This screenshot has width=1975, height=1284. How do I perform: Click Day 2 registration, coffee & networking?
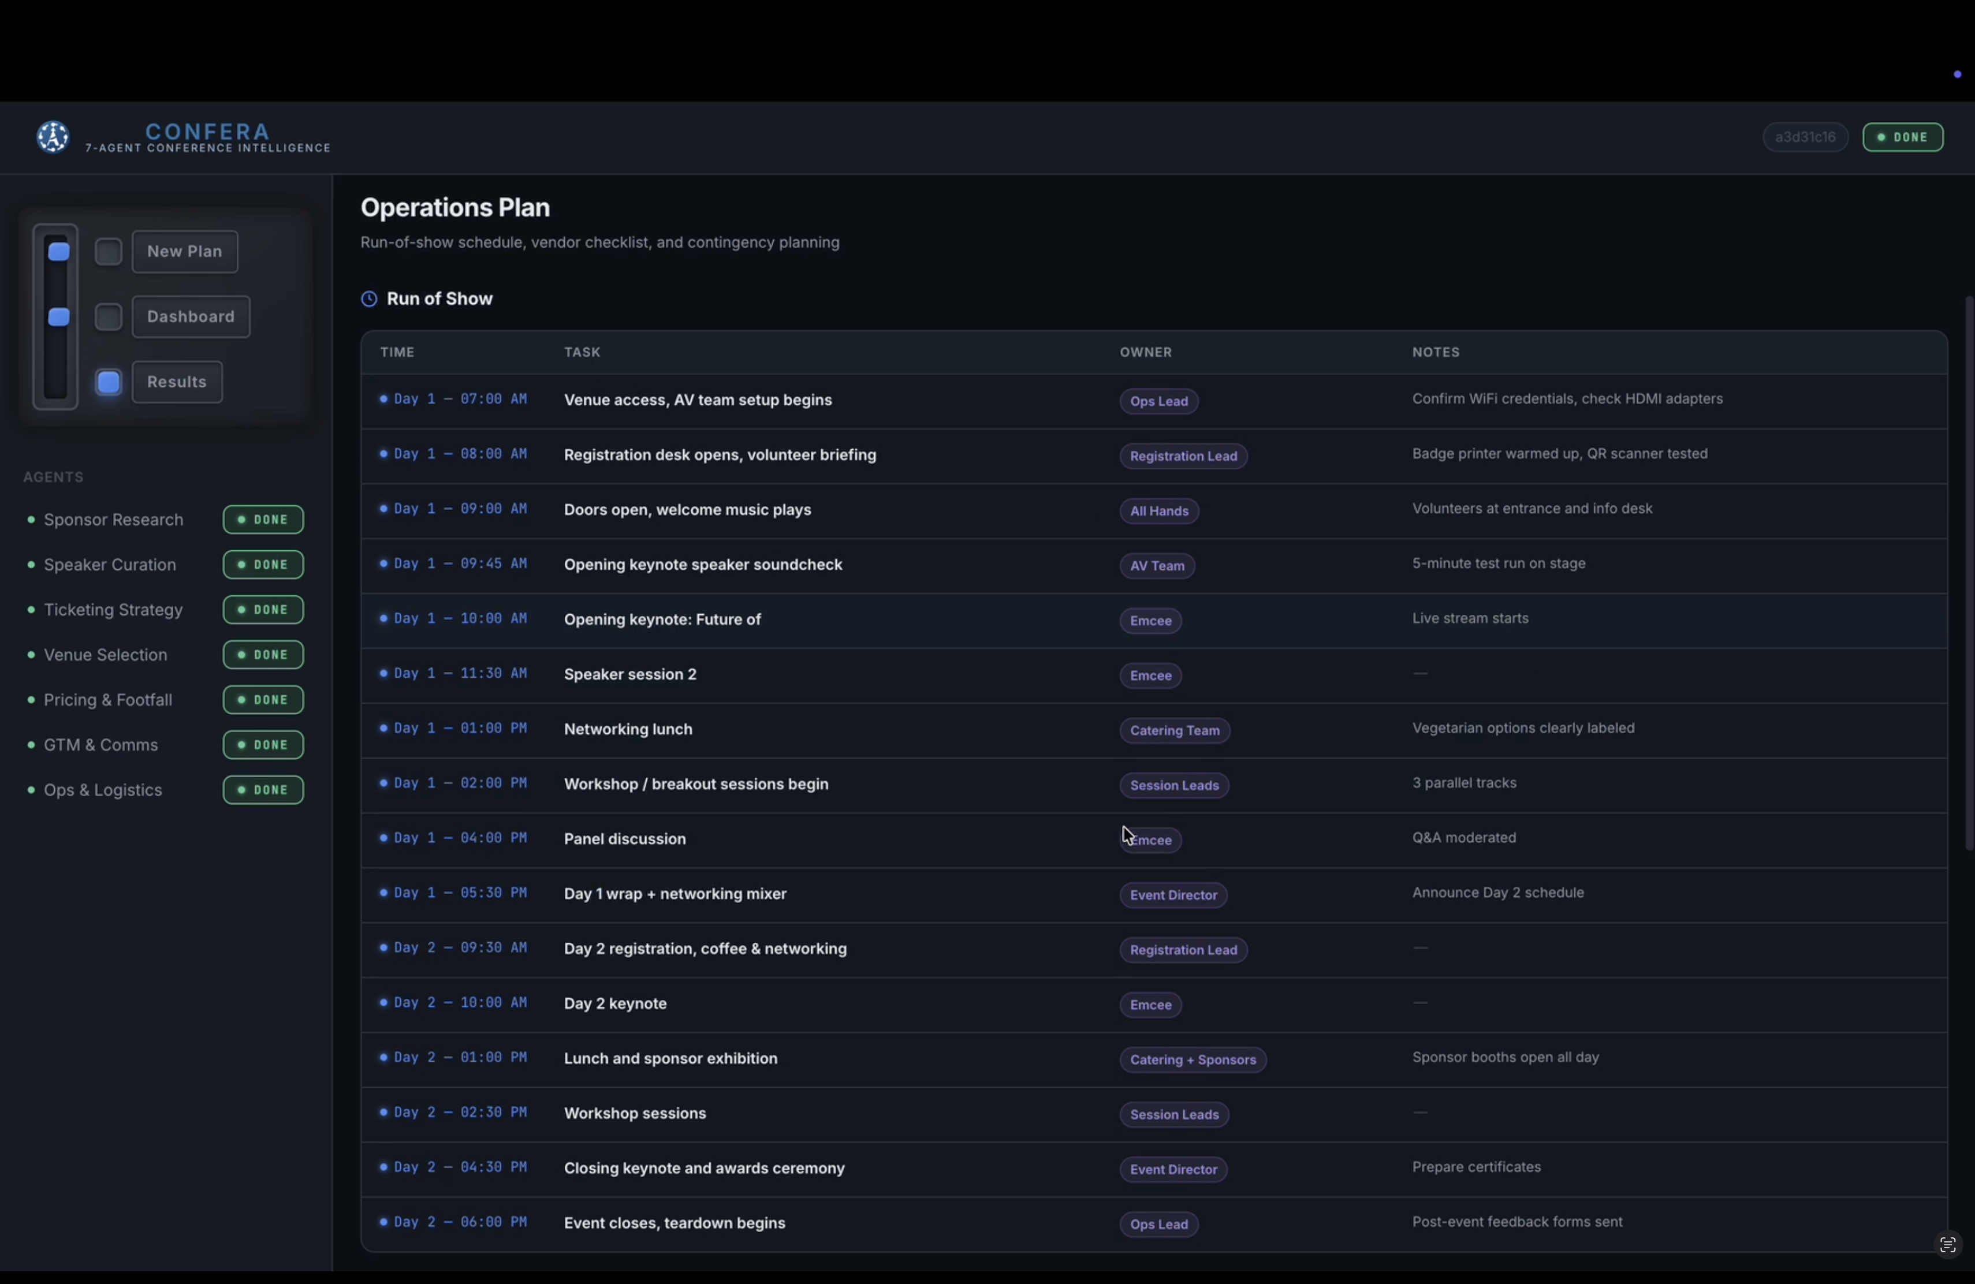tap(705, 949)
